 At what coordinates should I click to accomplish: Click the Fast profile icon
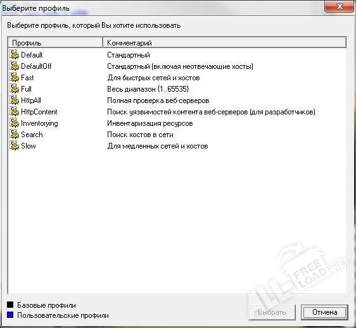15,78
